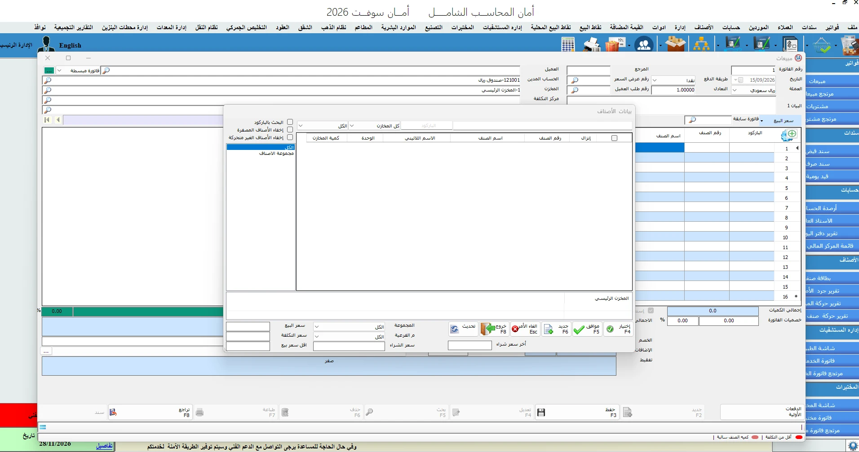This screenshot has height=452, width=859.
Task: Click the shopping basket with checkmark icon
Action: [822, 45]
